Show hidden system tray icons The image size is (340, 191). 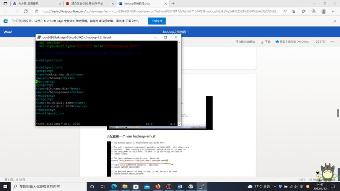(x=275, y=186)
